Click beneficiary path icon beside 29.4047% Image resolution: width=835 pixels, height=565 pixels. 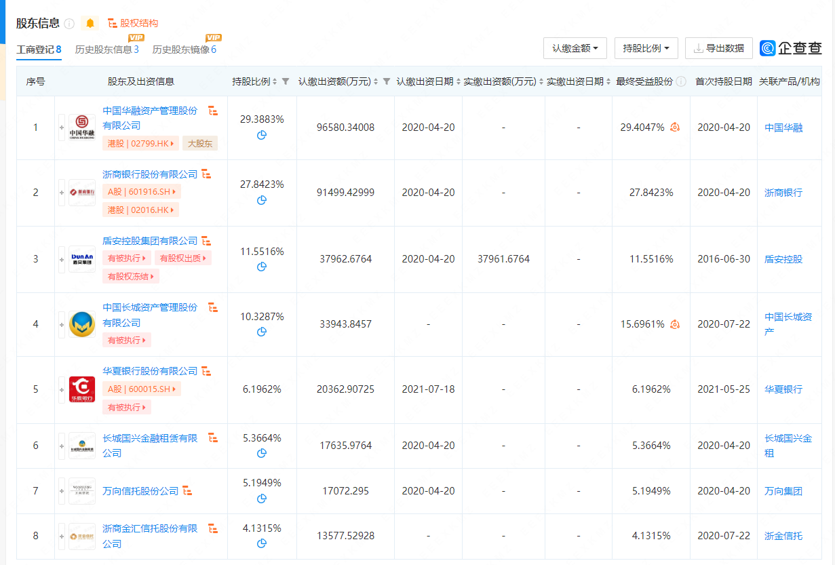675,127
